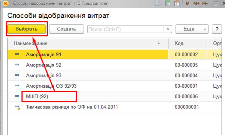Open help with the ? button
Image resolution: width=225 pixels, height=135 pixels.
click(x=217, y=29)
